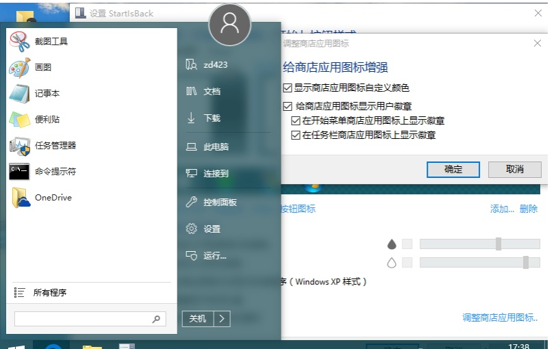Click the outlined drop color icon
Image resolution: width=556 pixels, height=349 pixels.
point(392,263)
